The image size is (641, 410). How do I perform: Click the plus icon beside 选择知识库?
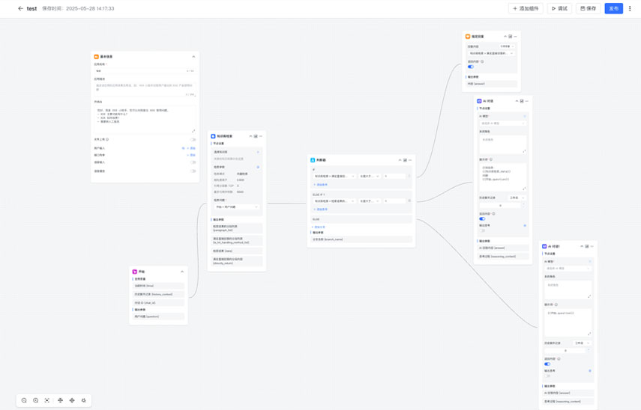click(x=258, y=152)
